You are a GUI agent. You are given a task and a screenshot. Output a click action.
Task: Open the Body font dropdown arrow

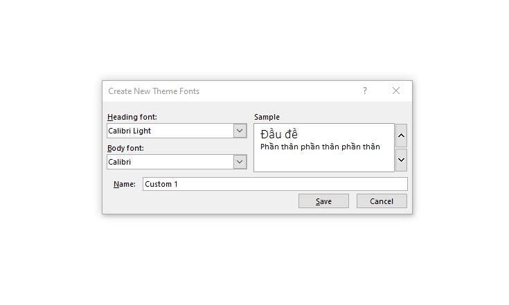click(240, 162)
